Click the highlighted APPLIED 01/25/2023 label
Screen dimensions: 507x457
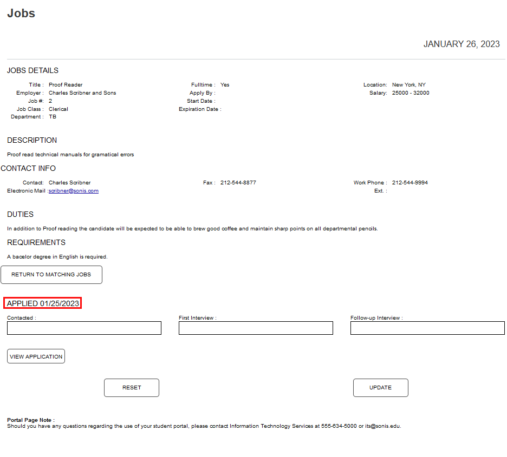pyautogui.click(x=42, y=303)
